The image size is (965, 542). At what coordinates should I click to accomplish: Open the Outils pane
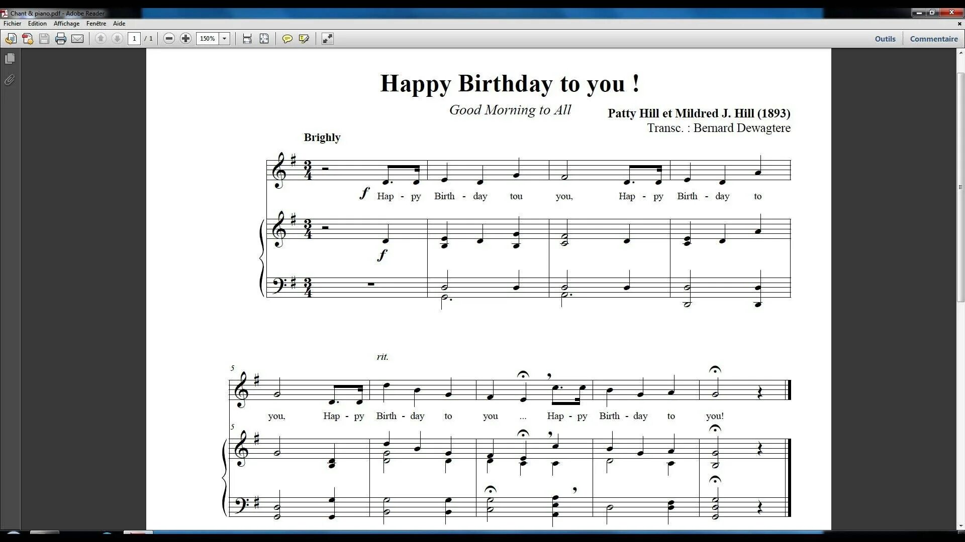tap(885, 39)
